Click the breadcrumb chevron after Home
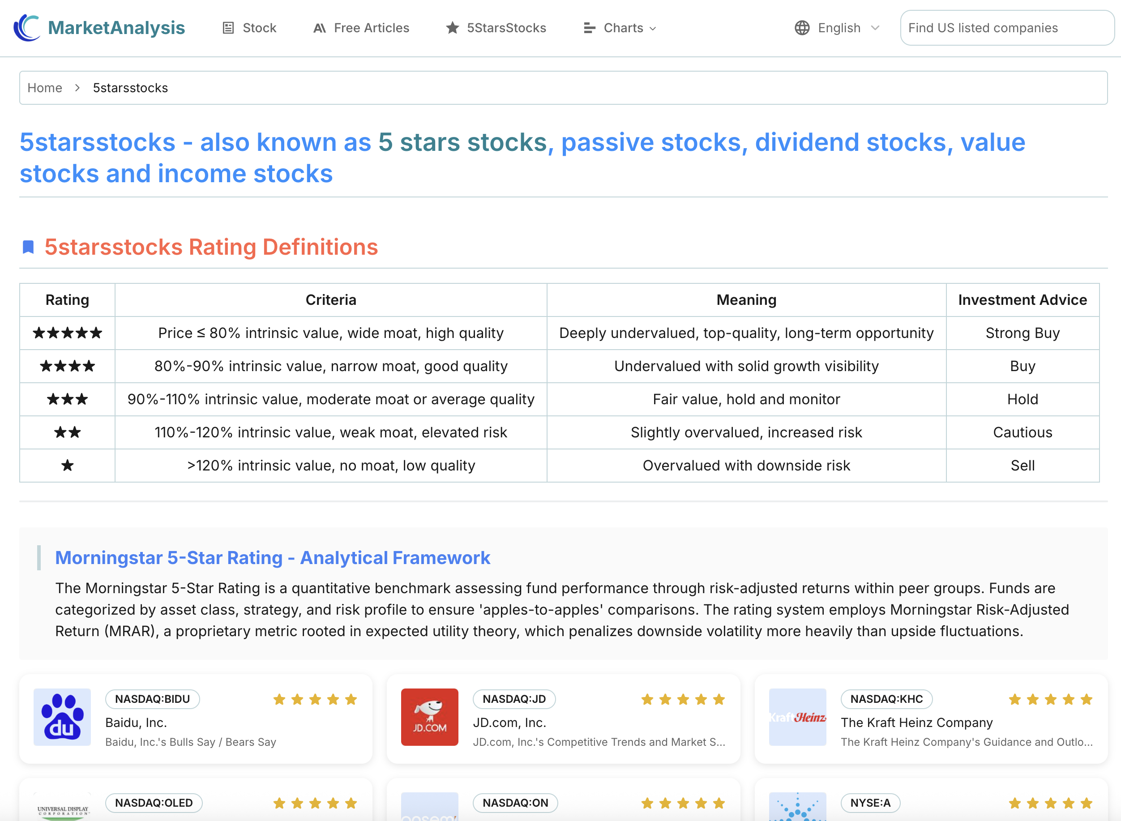1121x821 pixels. [x=77, y=88]
